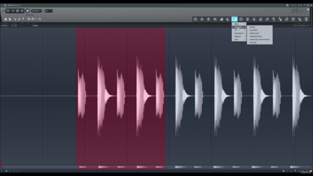Open the Regions flag menu icon

(23, 19)
